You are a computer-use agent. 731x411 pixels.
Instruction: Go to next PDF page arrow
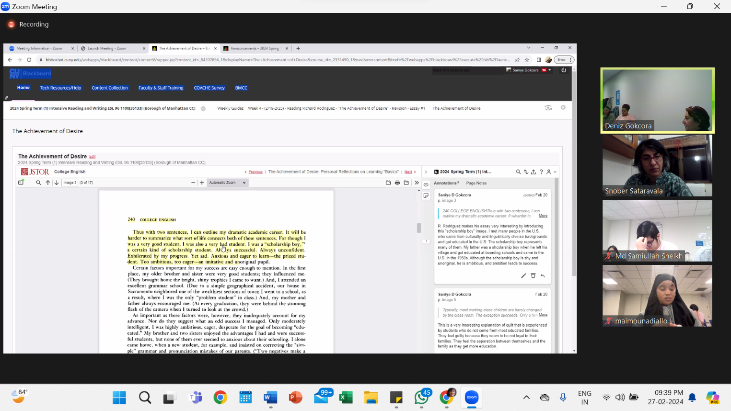(x=57, y=183)
